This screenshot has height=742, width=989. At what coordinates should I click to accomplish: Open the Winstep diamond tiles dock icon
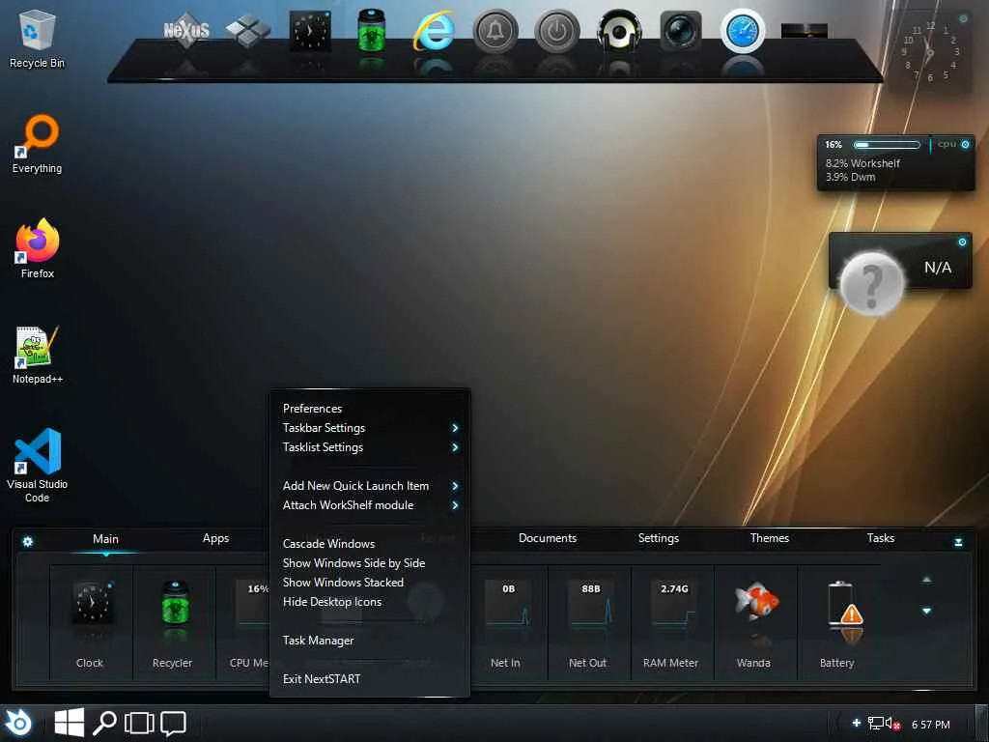[248, 30]
